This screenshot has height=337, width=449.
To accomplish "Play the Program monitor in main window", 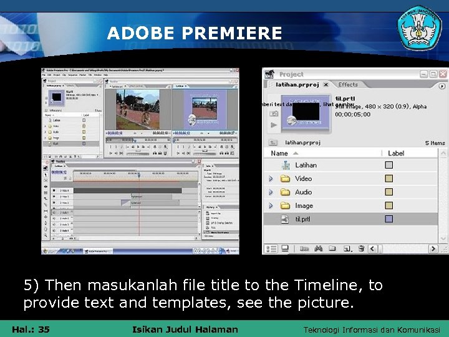I will (205, 147).
